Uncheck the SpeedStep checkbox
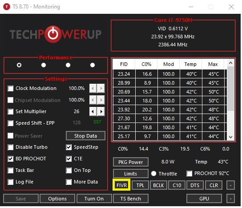242x208 pixels. (69, 147)
